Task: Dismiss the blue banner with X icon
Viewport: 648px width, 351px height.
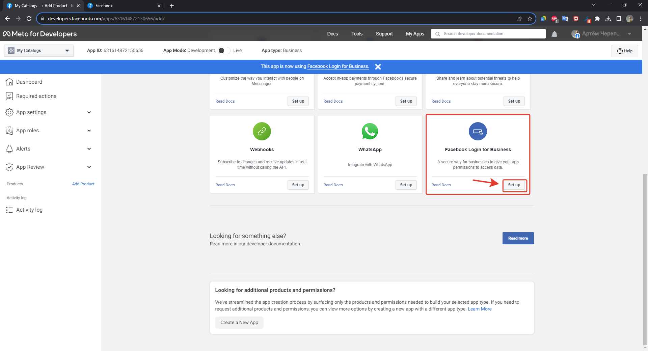Action: pos(378,67)
